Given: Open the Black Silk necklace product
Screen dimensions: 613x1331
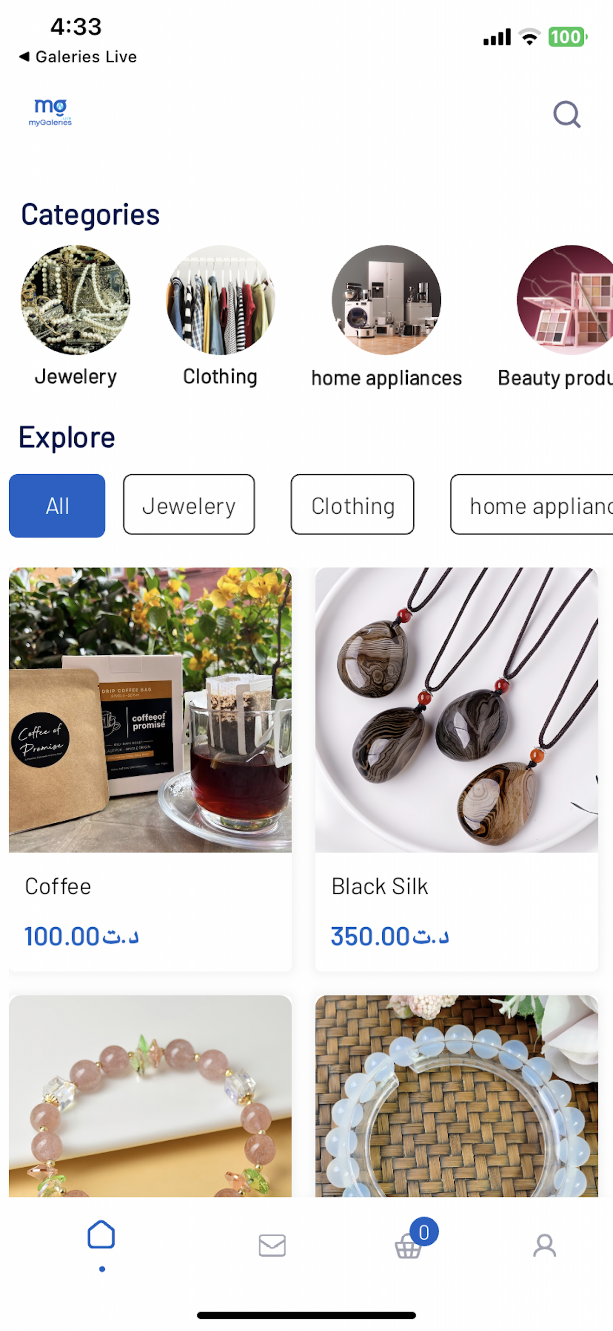Looking at the screenshot, I should click(x=457, y=769).
